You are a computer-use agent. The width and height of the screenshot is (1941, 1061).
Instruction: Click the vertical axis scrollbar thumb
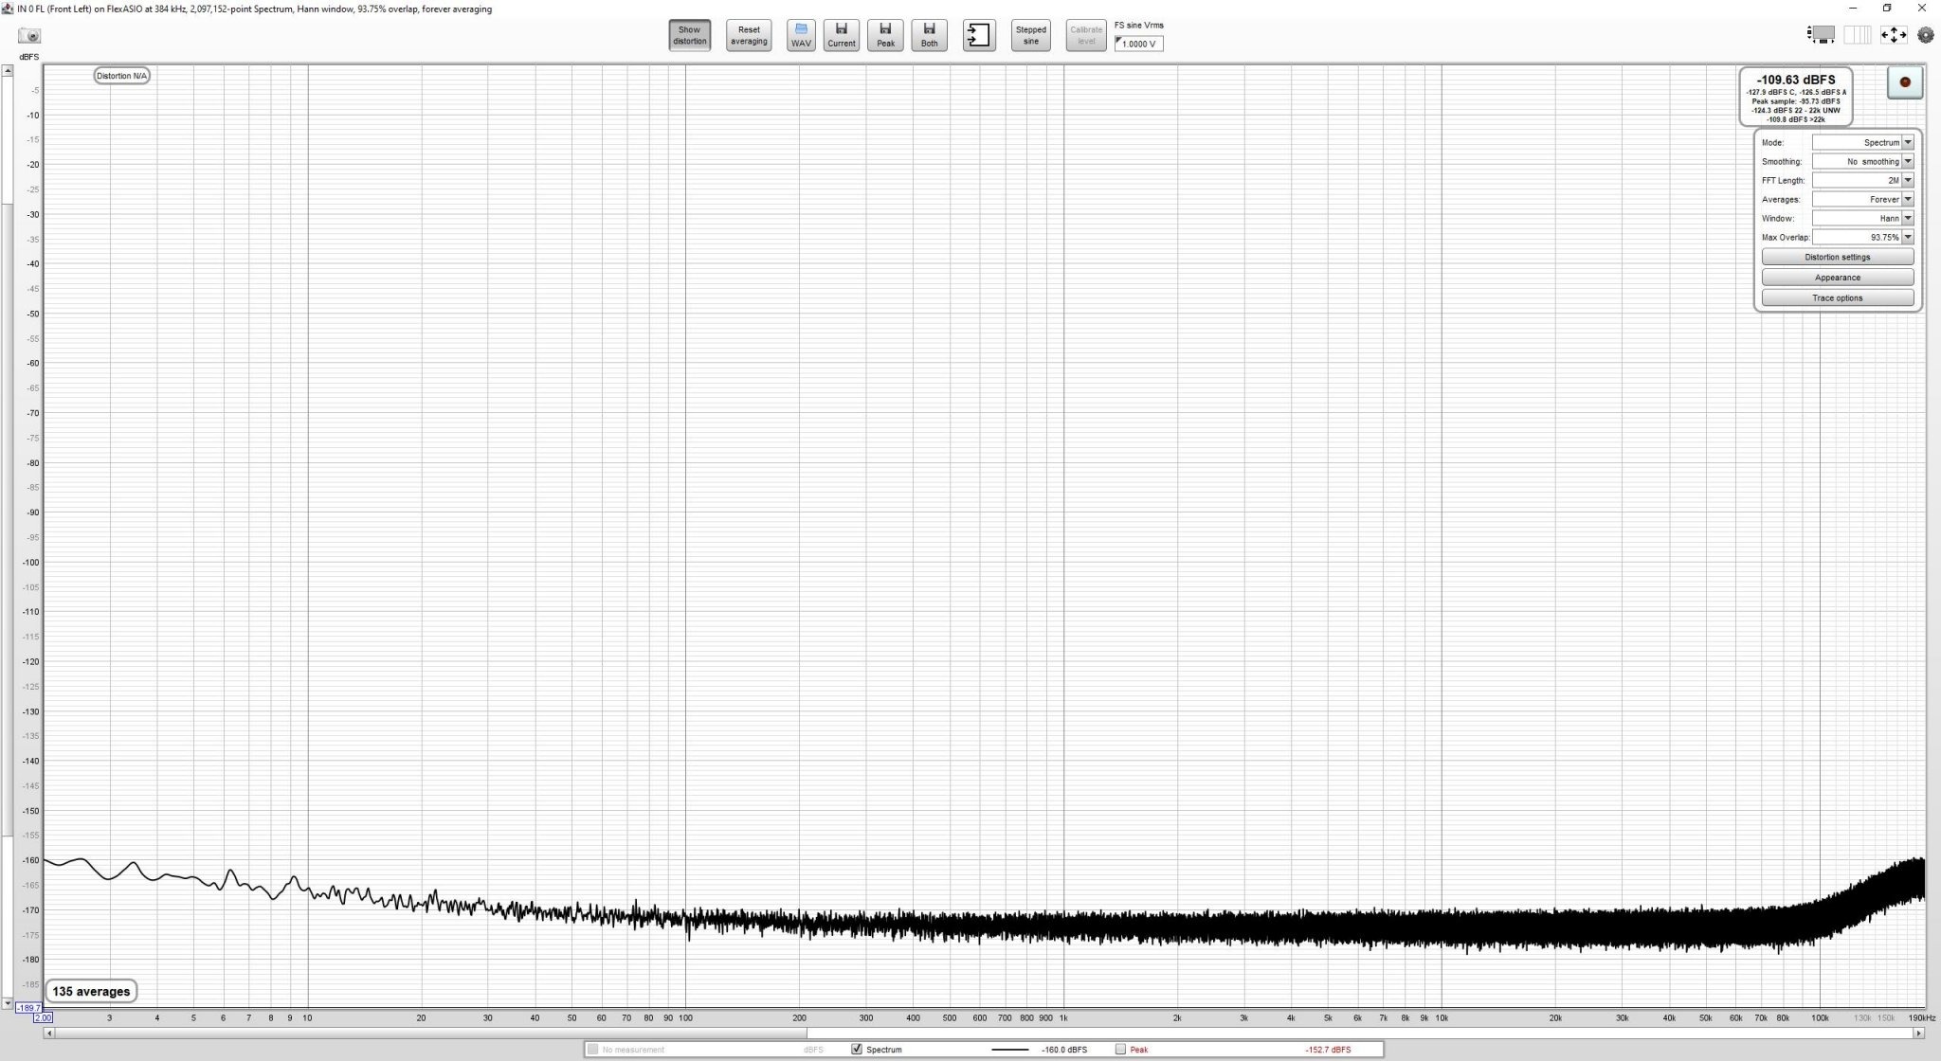tap(8, 519)
